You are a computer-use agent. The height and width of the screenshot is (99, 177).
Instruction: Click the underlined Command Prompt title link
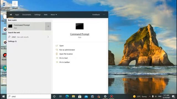coord(80,34)
